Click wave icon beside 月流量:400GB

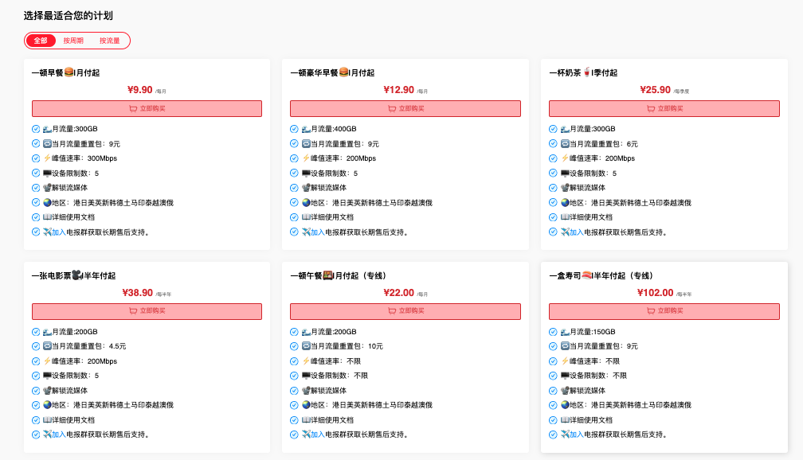[x=306, y=129]
